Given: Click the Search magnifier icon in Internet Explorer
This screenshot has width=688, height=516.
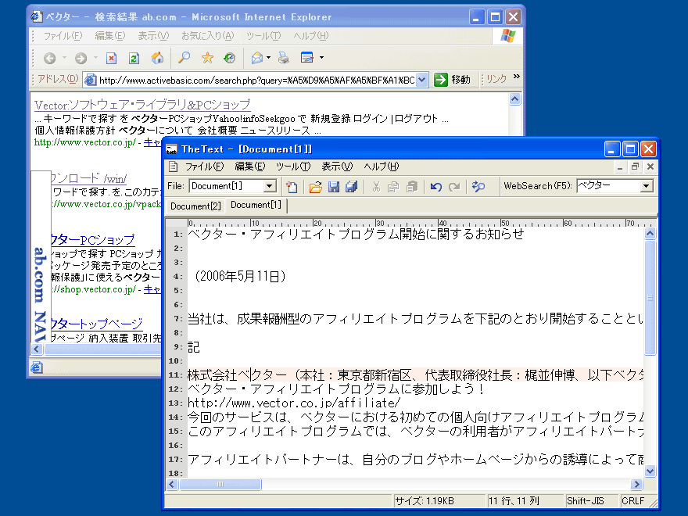Looking at the screenshot, I should pyautogui.click(x=184, y=58).
